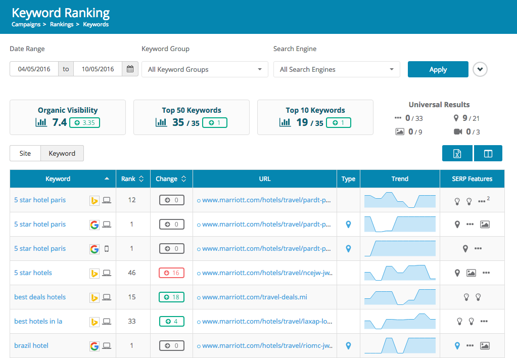
Task: Click the start date field 04/05/2016
Action: pos(34,69)
